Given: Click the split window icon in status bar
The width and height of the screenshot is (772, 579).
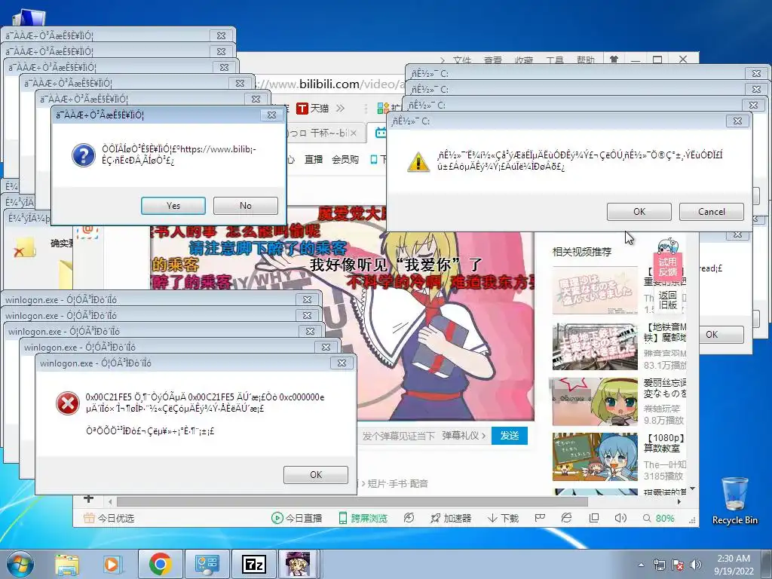Looking at the screenshot, I should [594, 517].
